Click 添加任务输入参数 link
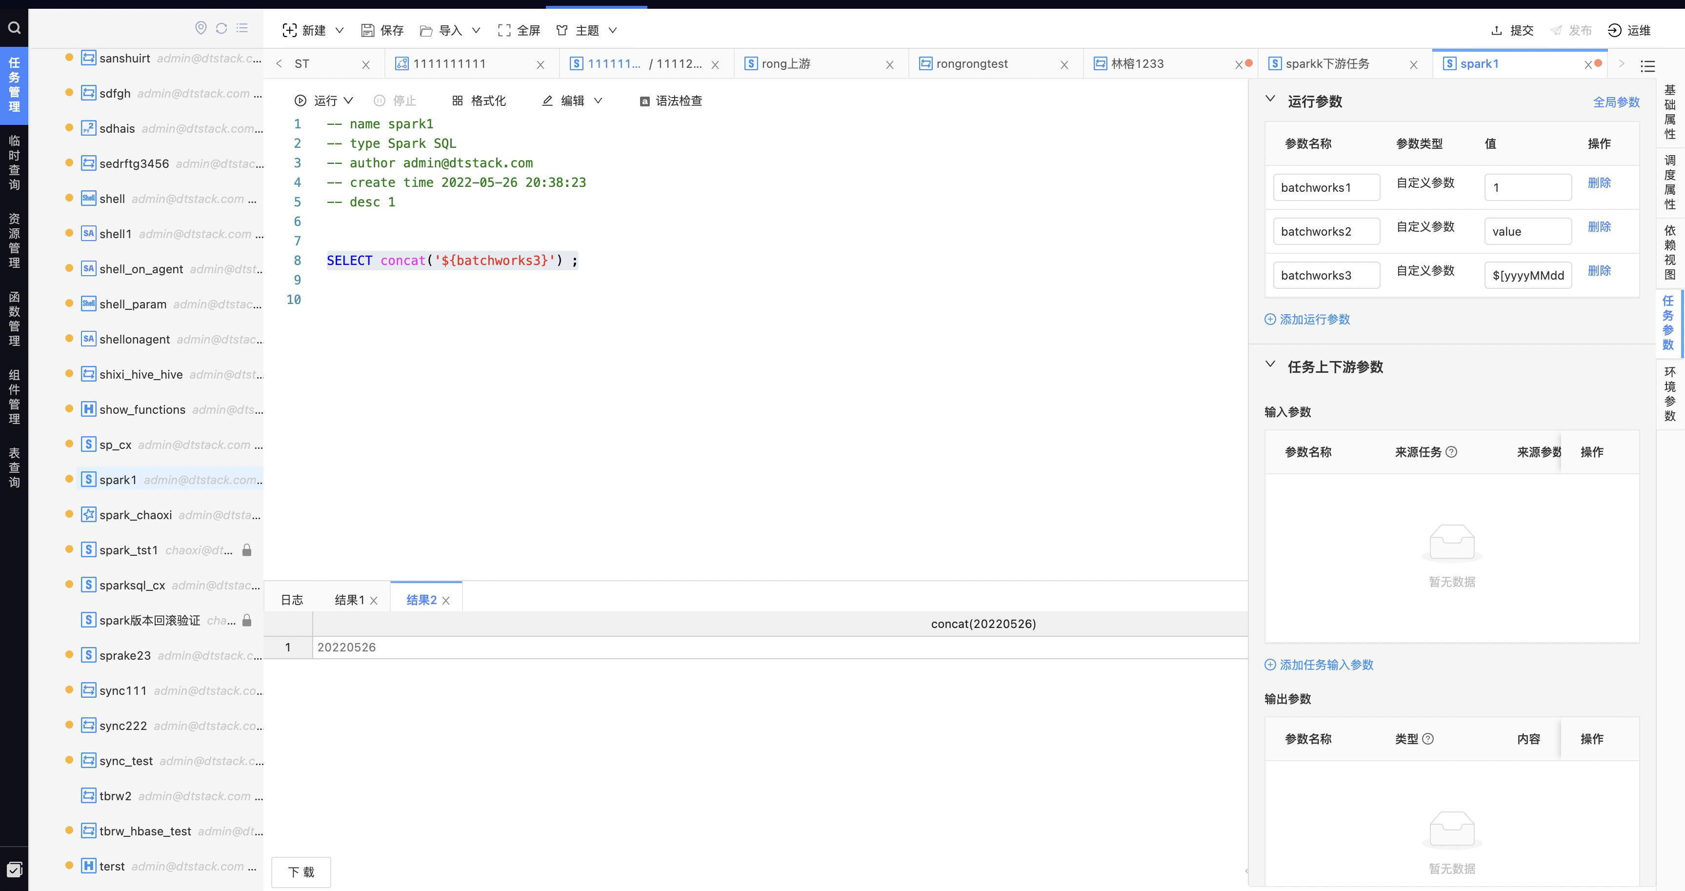This screenshot has width=1685, height=891. [x=1319, y=665]
